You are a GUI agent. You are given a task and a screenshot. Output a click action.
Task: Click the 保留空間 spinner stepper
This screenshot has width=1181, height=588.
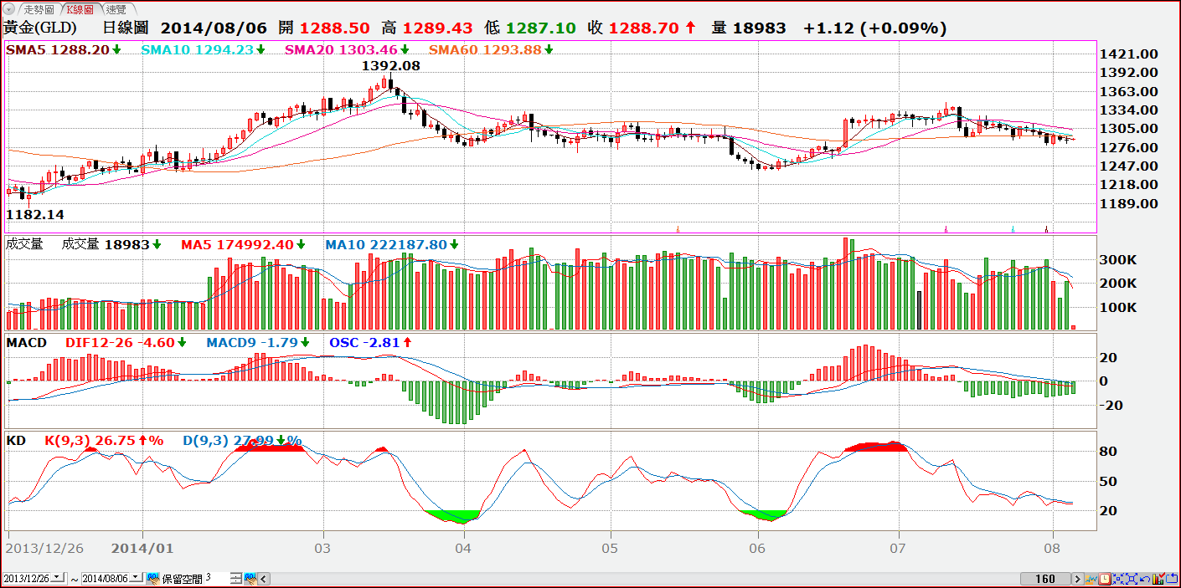[x=236, y=579]
